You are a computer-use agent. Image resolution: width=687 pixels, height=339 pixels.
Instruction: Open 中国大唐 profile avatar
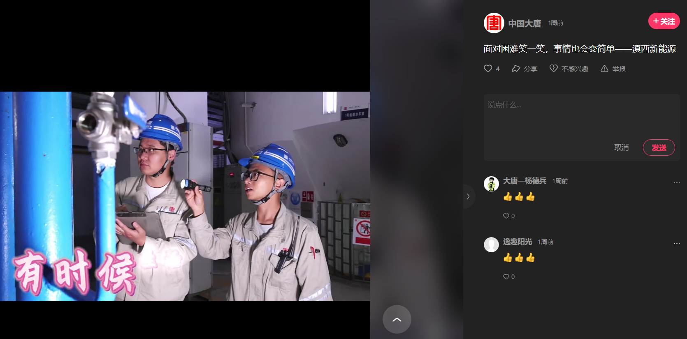pyautogui.click(x=494, y=23)
